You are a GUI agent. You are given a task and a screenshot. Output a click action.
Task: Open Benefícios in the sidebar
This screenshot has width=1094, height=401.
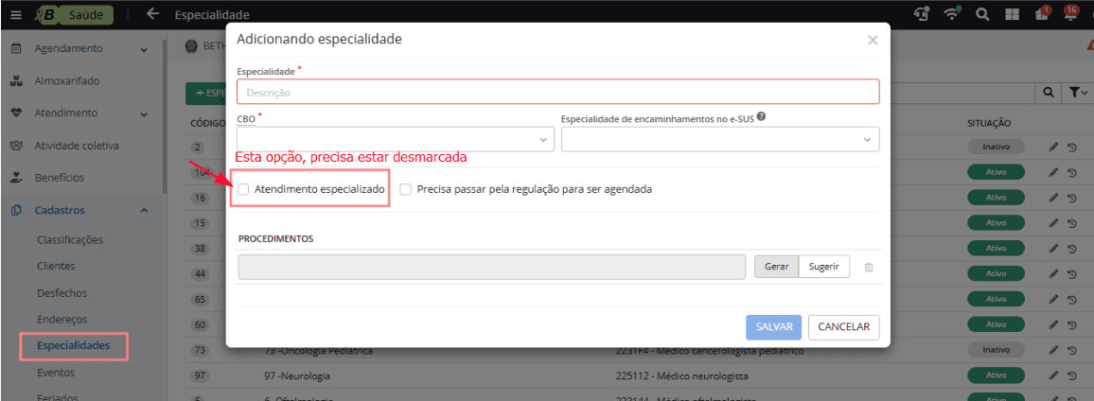[x=60, y=178]
